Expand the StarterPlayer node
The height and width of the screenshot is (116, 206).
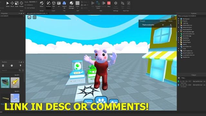(179, 42)
